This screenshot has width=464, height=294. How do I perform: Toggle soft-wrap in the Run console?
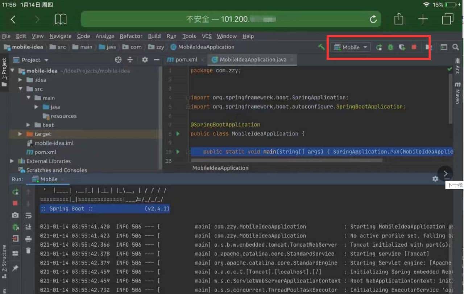(28, 216)
